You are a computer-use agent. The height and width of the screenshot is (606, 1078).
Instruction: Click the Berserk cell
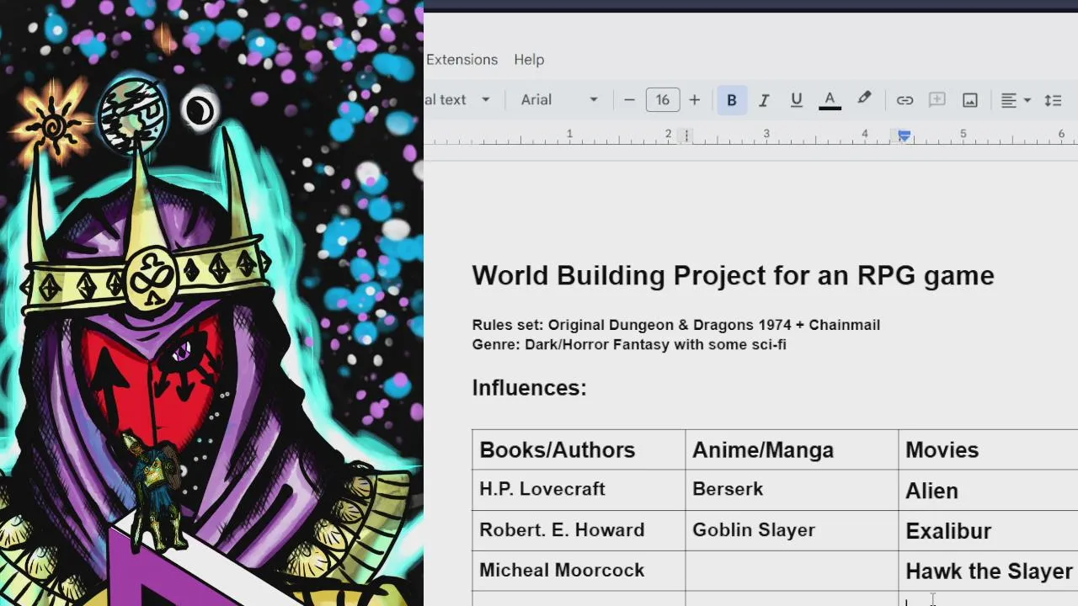(792, 490)
